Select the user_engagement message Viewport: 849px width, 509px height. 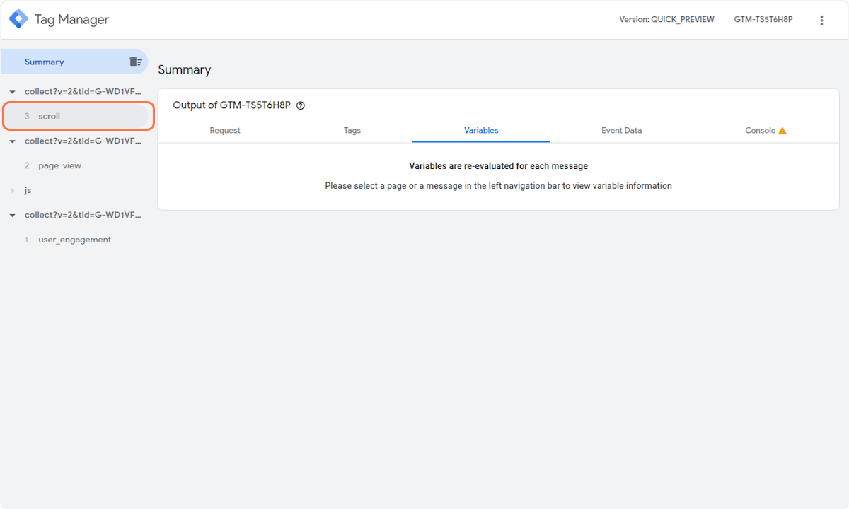[74, 240]
